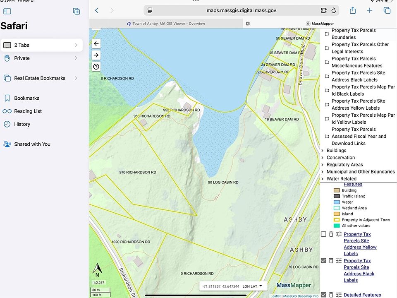Click the Building legend swatch
The width and height of the screenshot is (397, 298).
coord(337,190)
